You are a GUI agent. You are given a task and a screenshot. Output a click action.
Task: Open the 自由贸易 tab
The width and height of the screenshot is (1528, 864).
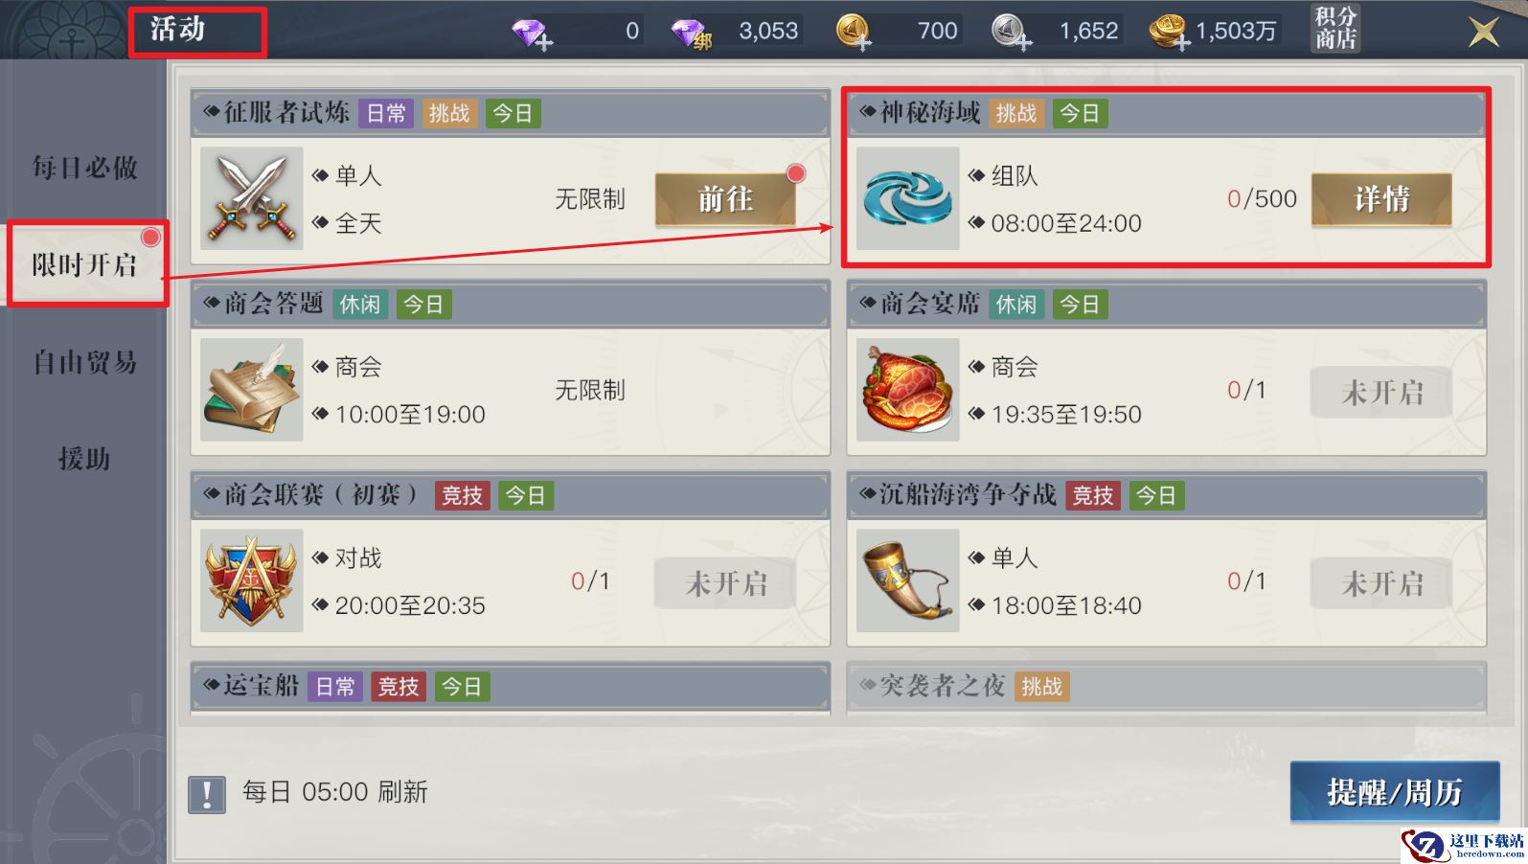pos(84,362)
